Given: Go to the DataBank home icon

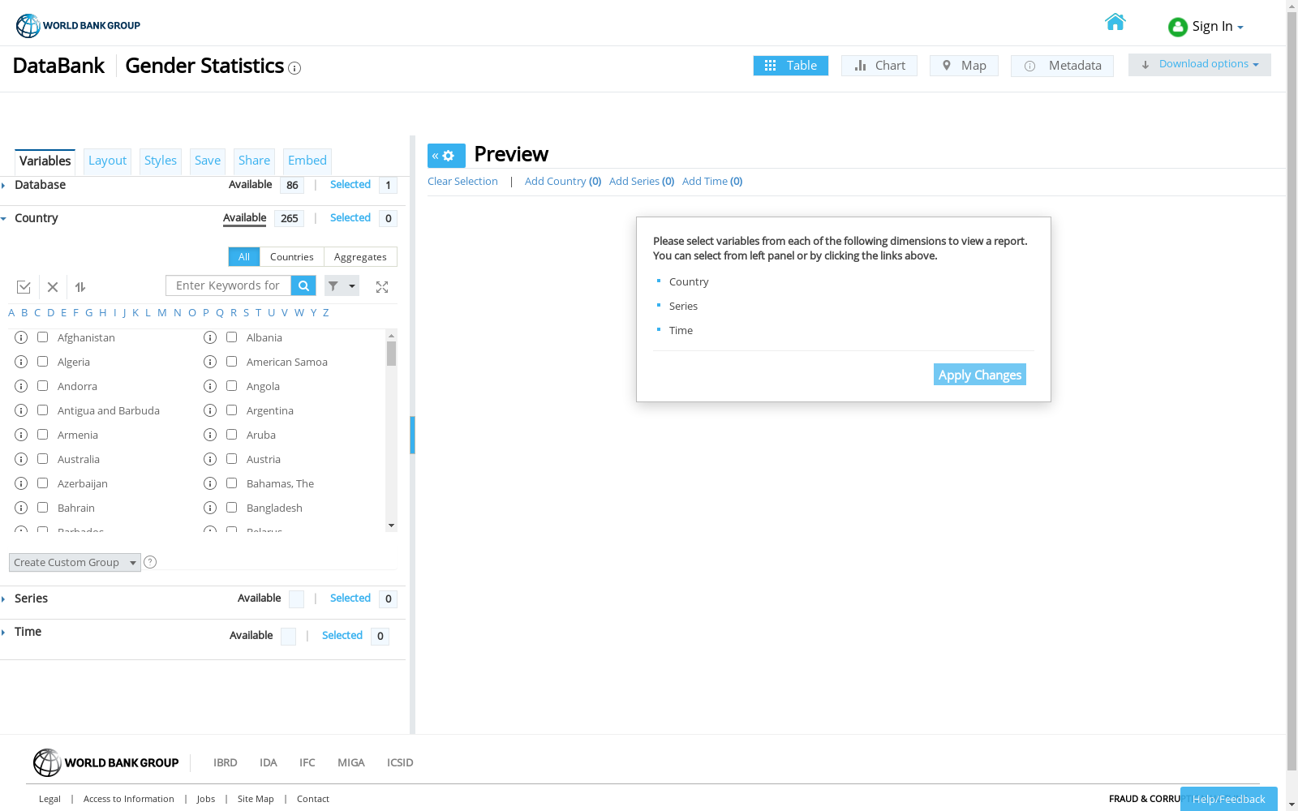Looking at the screenshot, I should 1115,22.
